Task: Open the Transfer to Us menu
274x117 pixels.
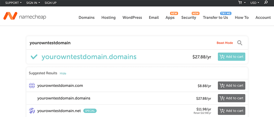Action: click(x=215, y=17)
